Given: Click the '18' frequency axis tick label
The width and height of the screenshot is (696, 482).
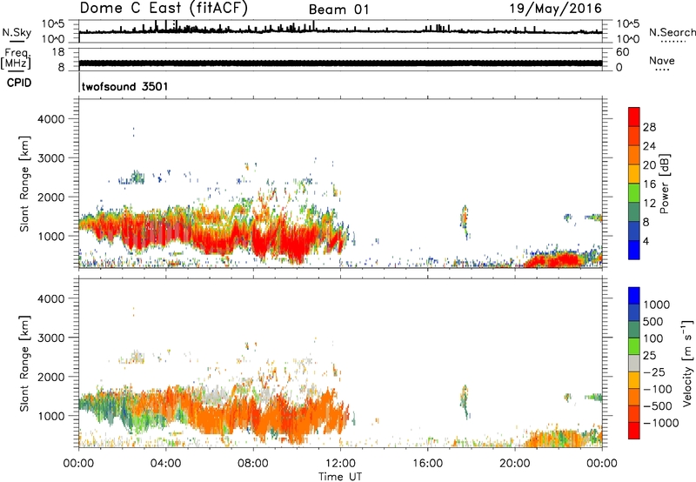Looking at the screenshot, I should coord(58,52).
